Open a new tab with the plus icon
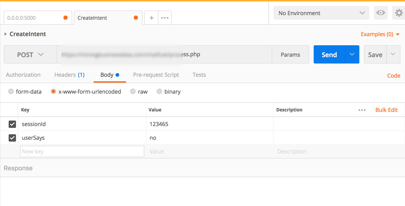This screenshot has width=405, height=206. [x=151, y=18]
